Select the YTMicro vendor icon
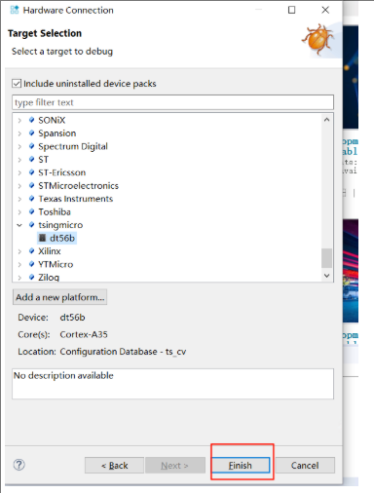The height and width of the screenshot is (493, 374). click(x=31, y=264)
